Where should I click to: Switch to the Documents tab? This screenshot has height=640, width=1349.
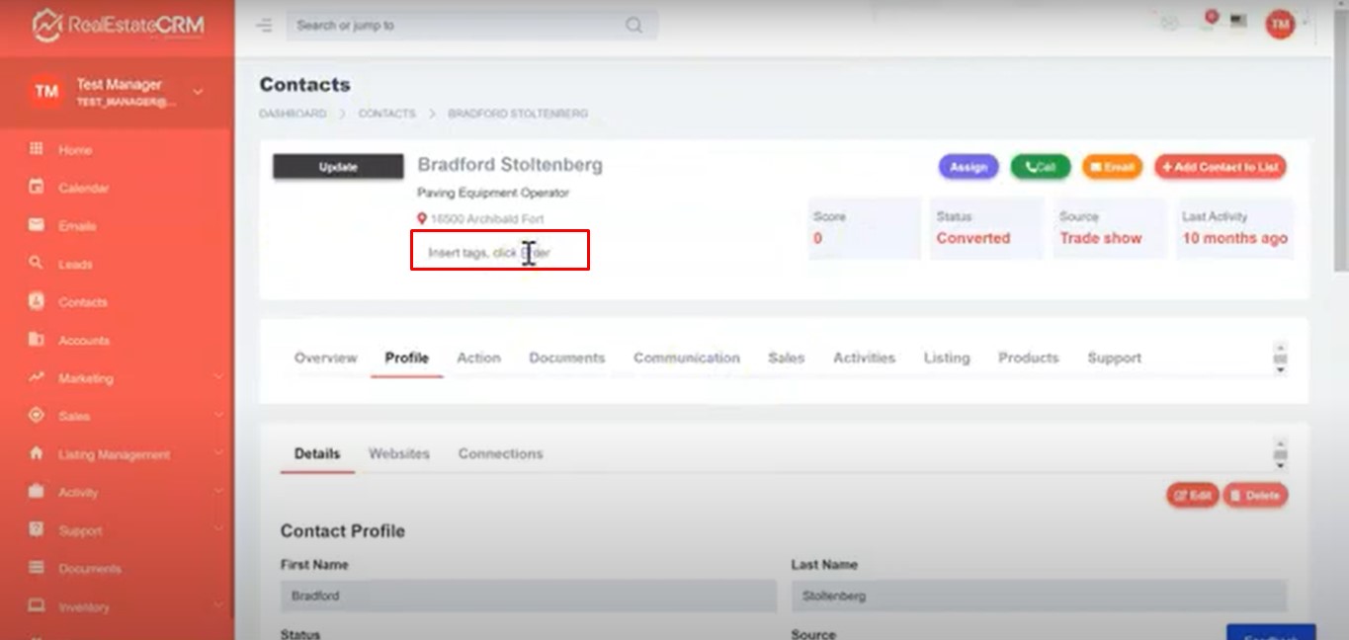point(566,358)
